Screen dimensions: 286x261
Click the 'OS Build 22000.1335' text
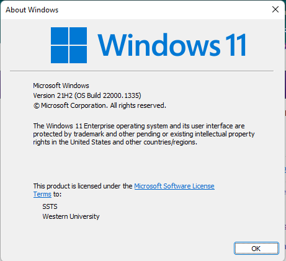click(108, 95)
